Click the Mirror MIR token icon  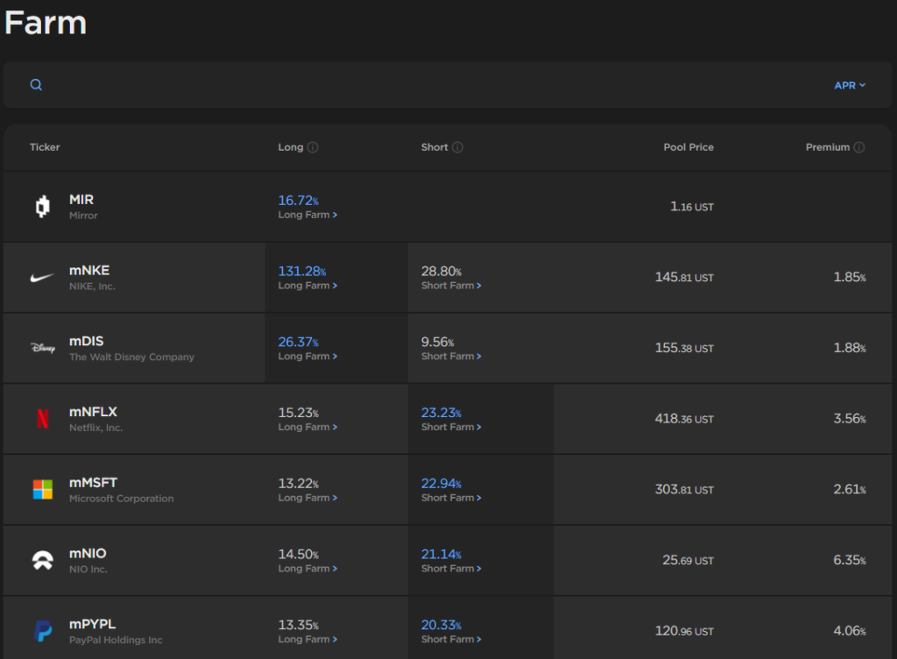(x=42, y=207)
